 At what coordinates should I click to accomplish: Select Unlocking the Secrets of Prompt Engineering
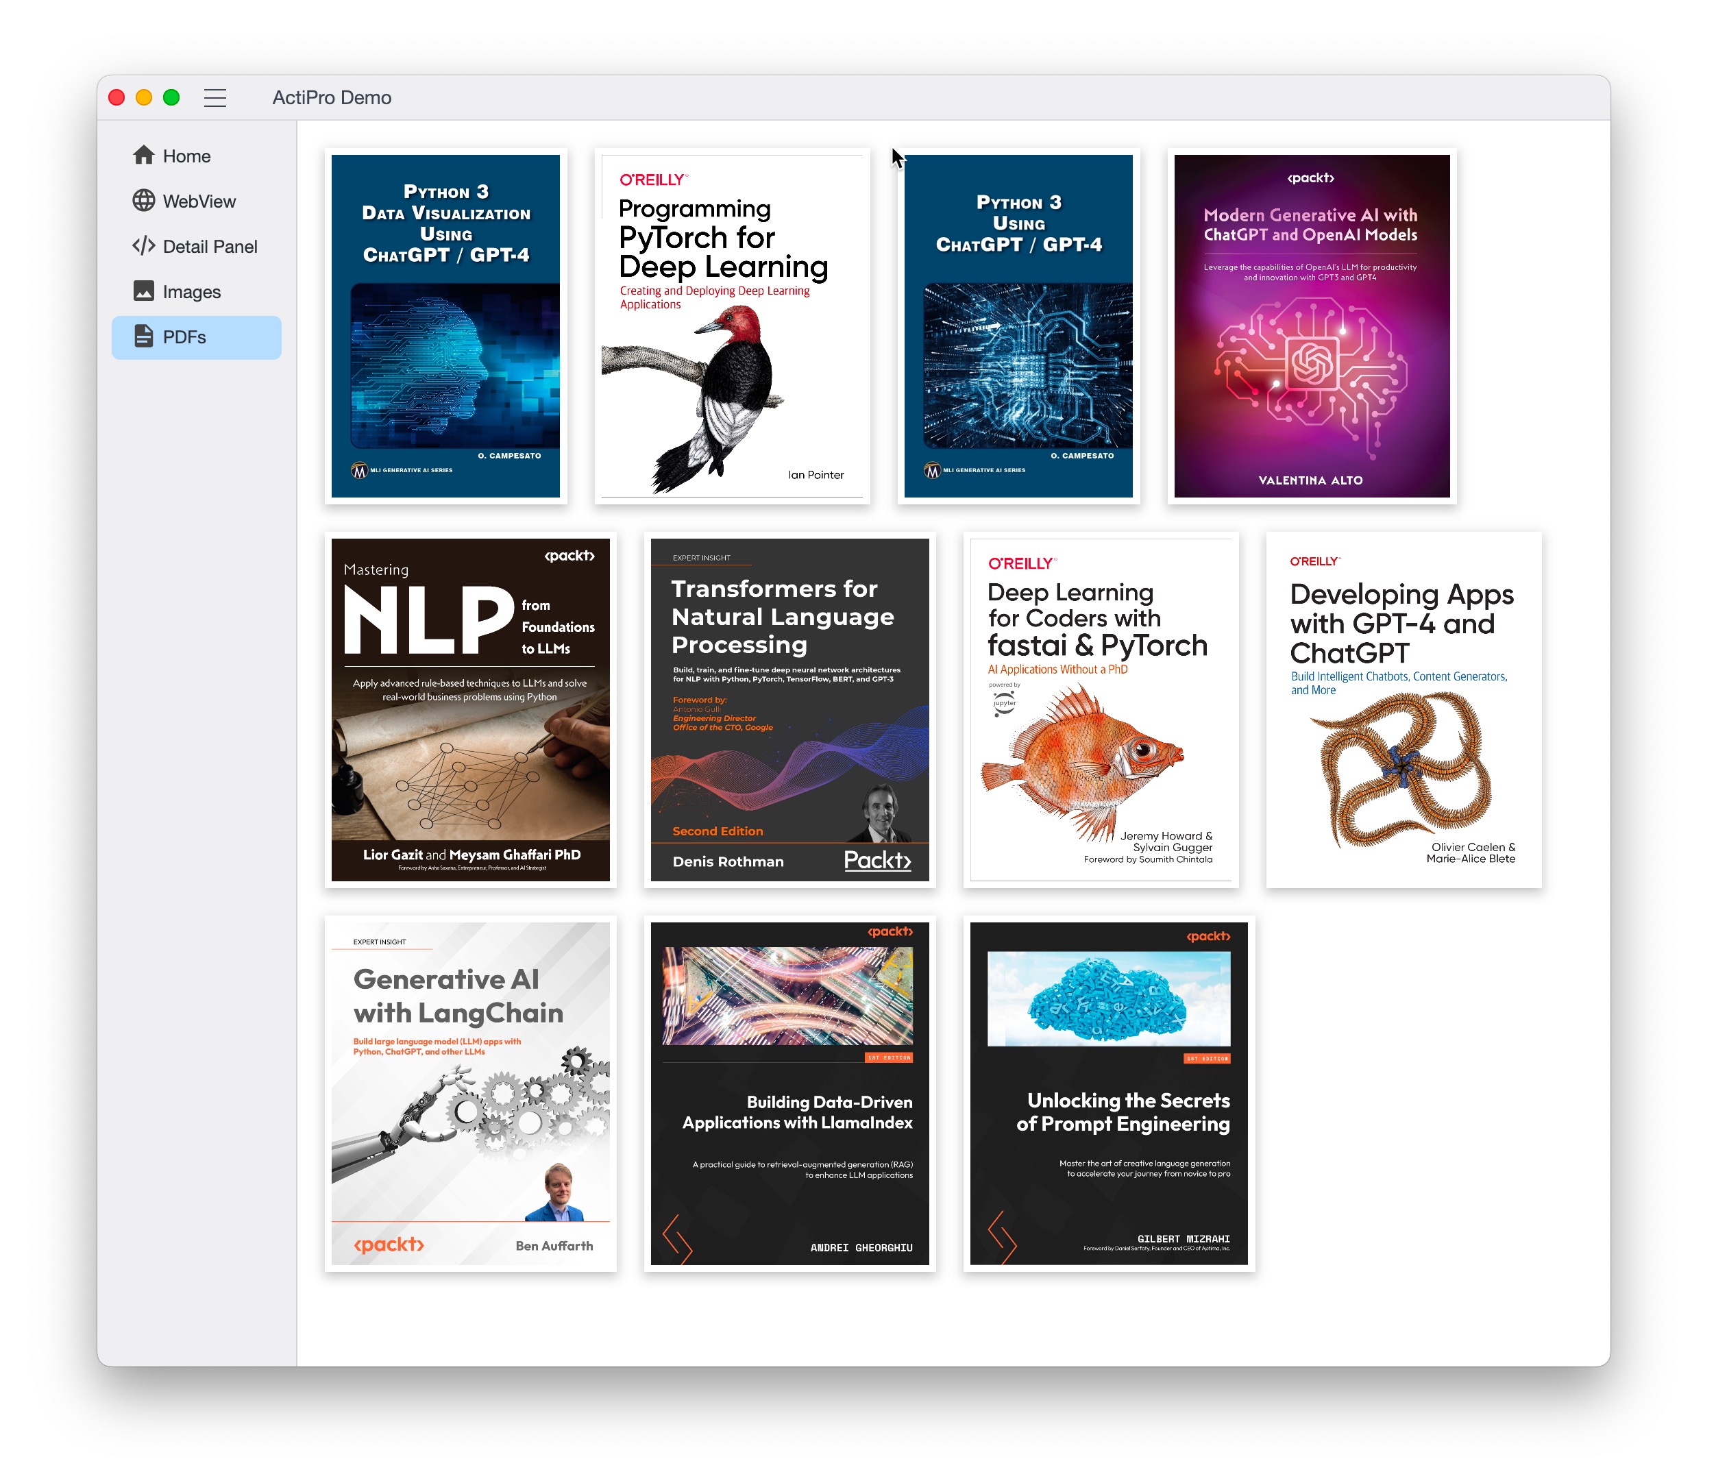[1110, 1094]
